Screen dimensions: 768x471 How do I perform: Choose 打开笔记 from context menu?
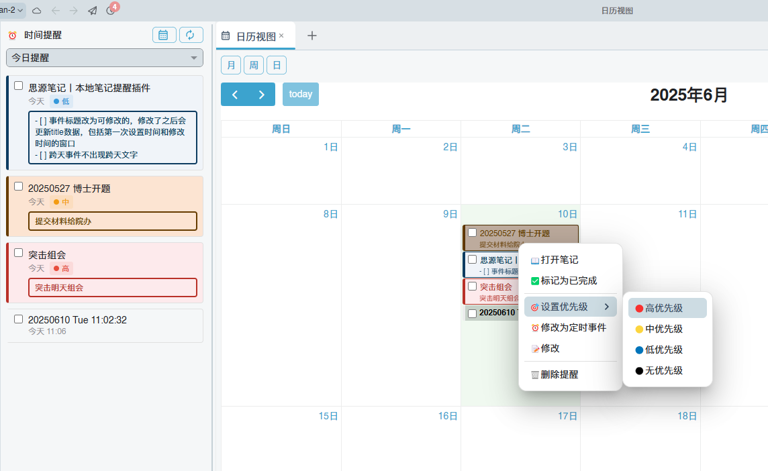570,260
